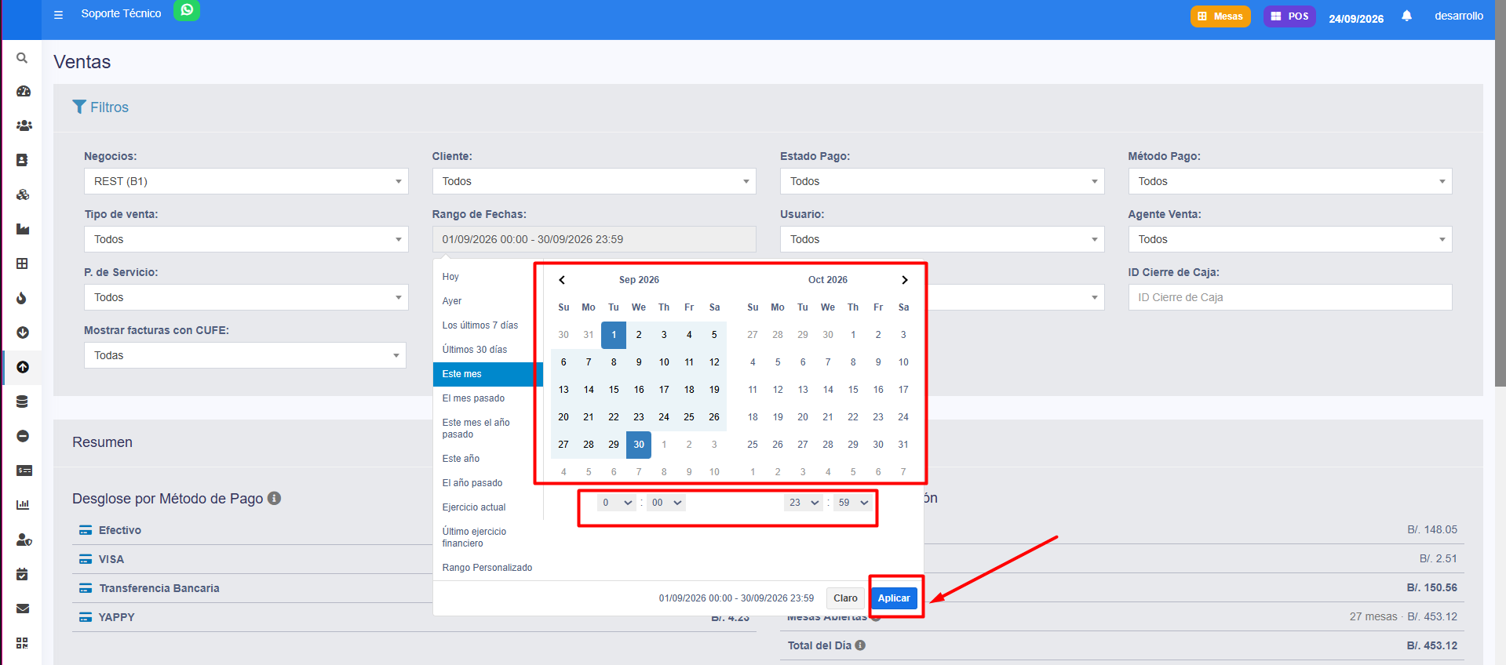Viewport: 1506px width, 665px height.
Task: Open the WhatsApp support icon
Action: [x=187, y=10]
